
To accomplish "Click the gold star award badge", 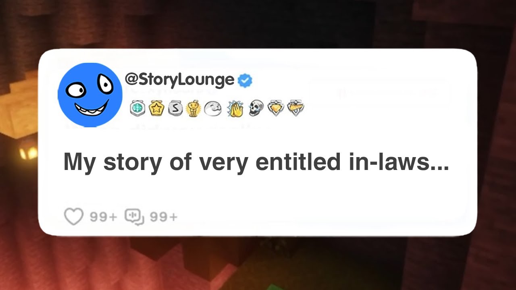I will click(x=156, y=108).
